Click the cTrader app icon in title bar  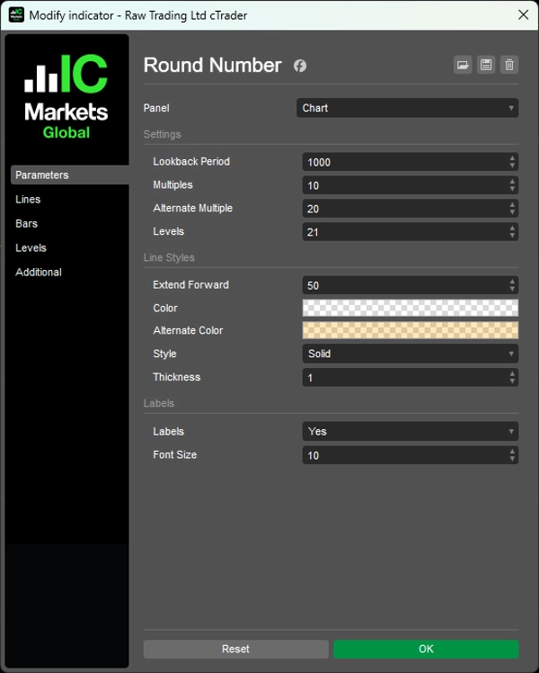click(16, 14)
